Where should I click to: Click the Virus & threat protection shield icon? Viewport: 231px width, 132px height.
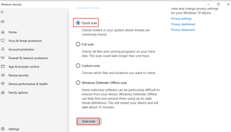point(3,41)
